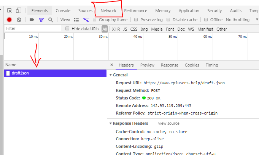Click the Connection keep-alive value
Screen dimensions: 259x155
pyautogui.click(x=152, y=139)
